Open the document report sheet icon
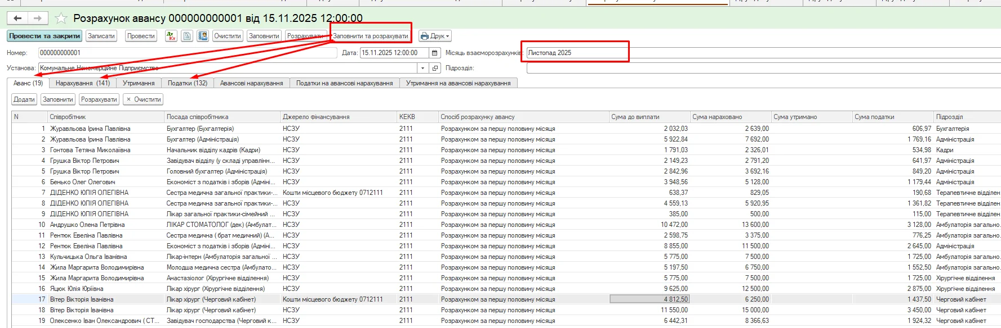 click(187, 36)
